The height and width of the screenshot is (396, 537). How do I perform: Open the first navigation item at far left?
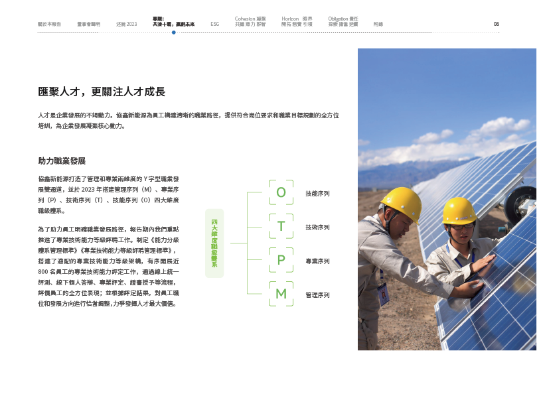[49, 24]
